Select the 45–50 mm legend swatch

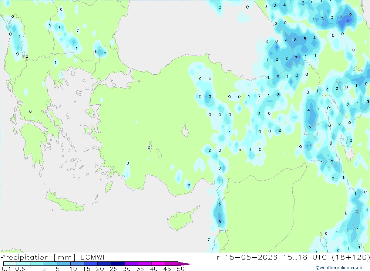point(171,264)
